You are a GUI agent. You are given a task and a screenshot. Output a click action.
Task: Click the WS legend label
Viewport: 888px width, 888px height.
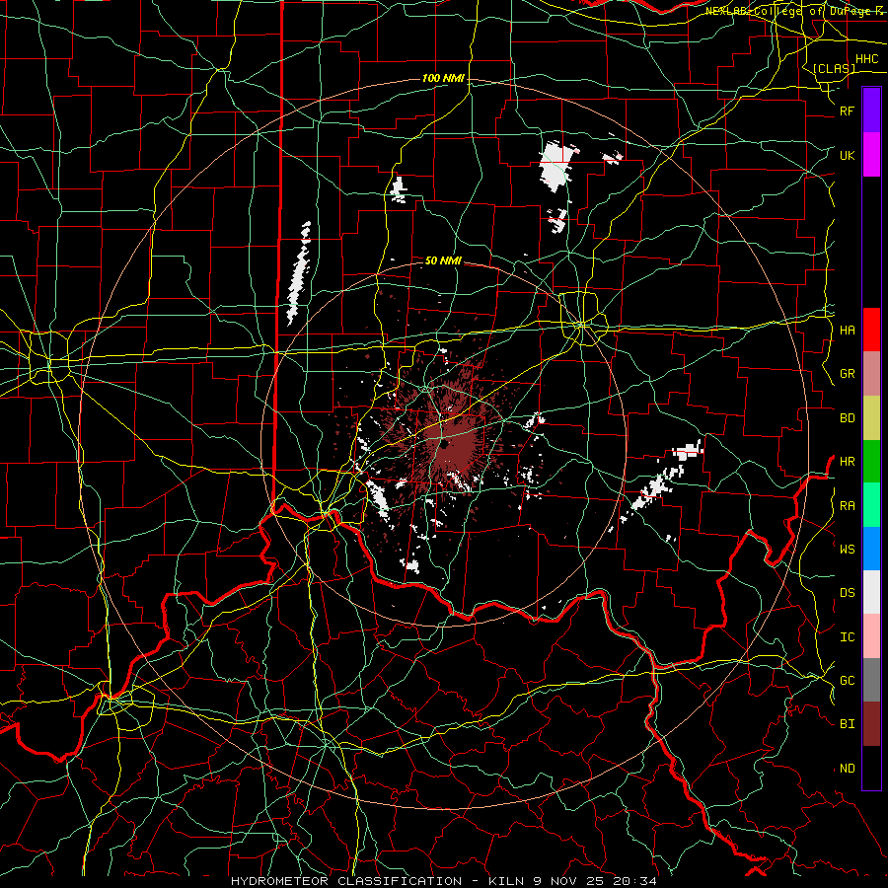pyautogui.click(x=847, y=549)
